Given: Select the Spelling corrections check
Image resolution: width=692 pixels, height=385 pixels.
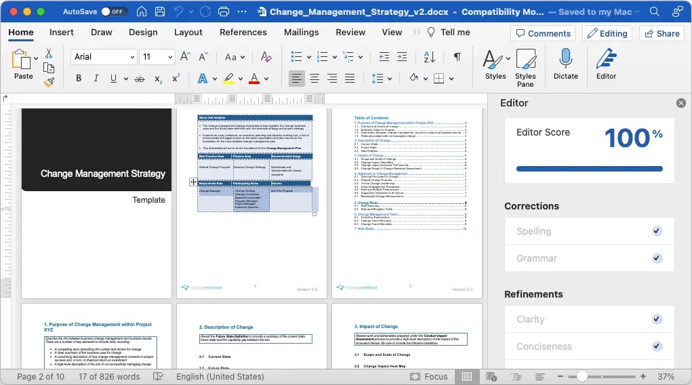Looking at the screenshot, I should [589, 231].
